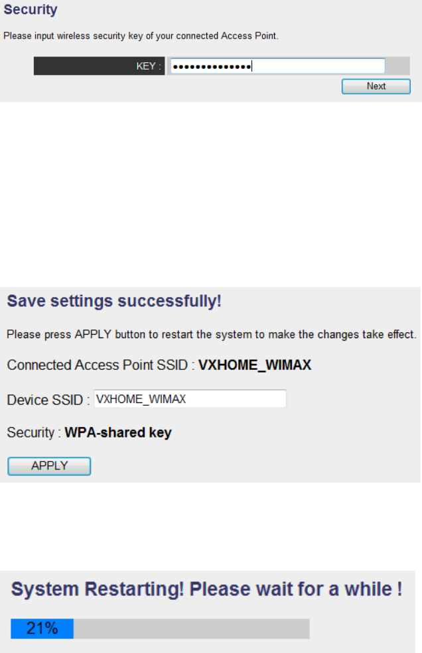Click the bold 'WPA-shared key' security value
This screenshot has height=653, width=422.
[117, 433]
